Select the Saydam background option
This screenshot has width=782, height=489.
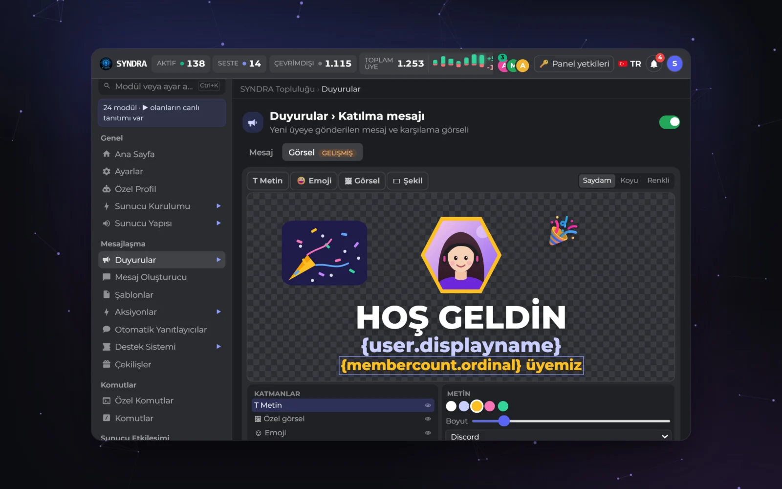[597, 180]
